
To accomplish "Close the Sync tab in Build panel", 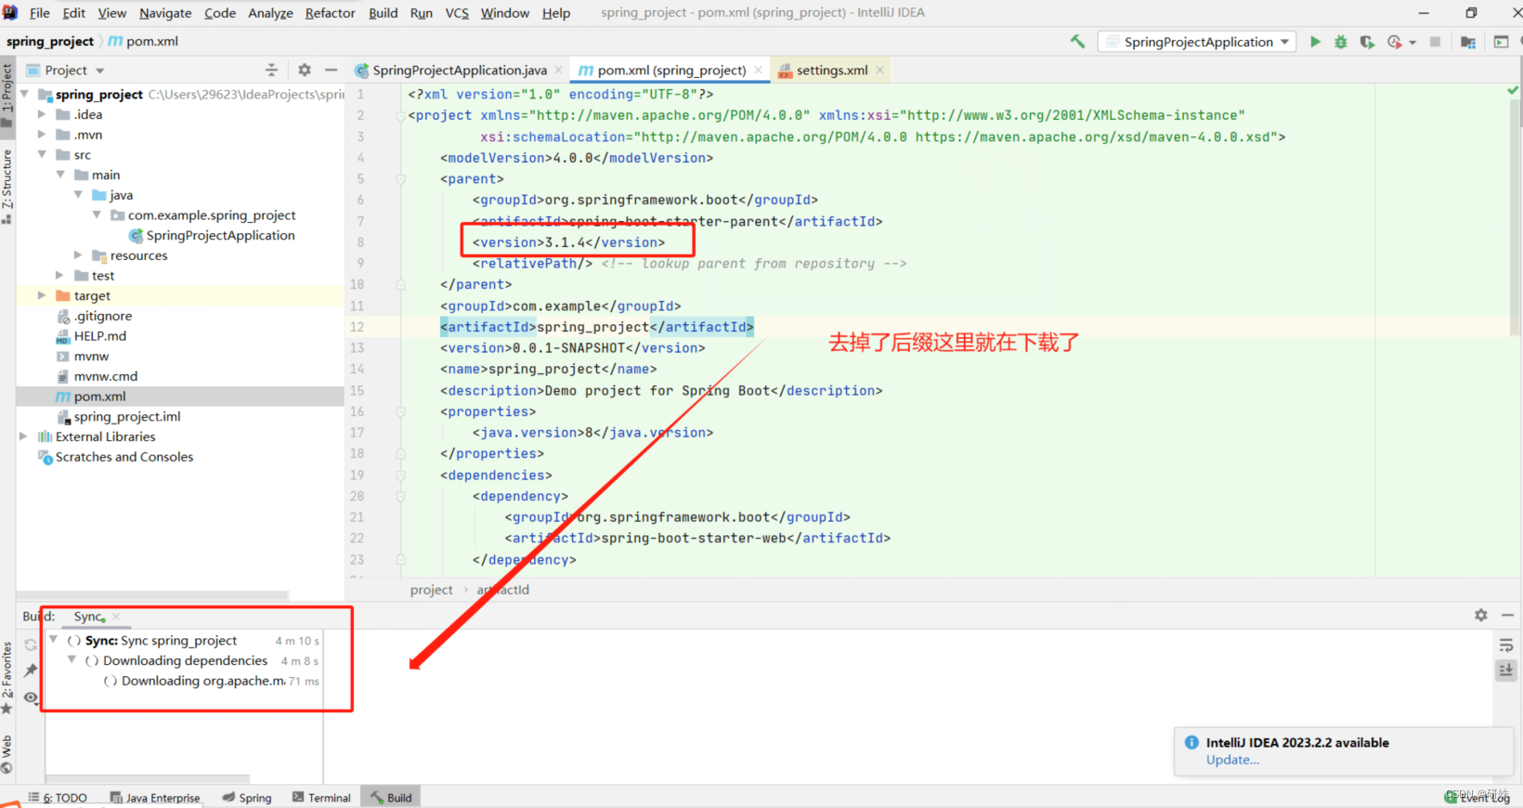I will point(116,617).
